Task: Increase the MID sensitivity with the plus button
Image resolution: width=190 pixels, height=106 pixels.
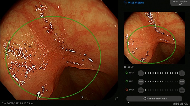Action: (x=182, y=82)
